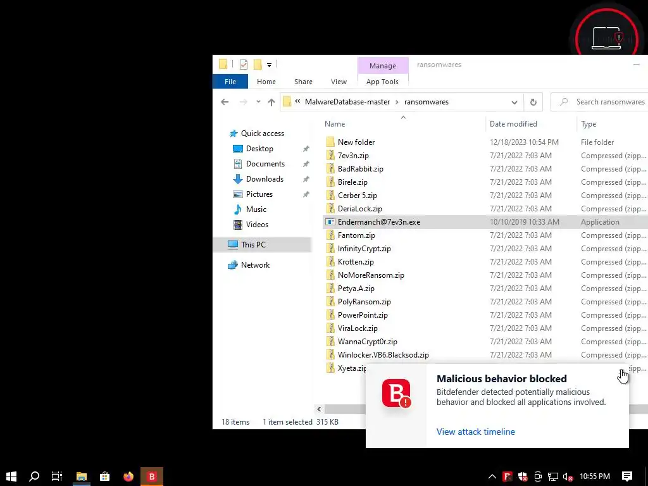Select ViraLock.zip file

coord(358,328)
